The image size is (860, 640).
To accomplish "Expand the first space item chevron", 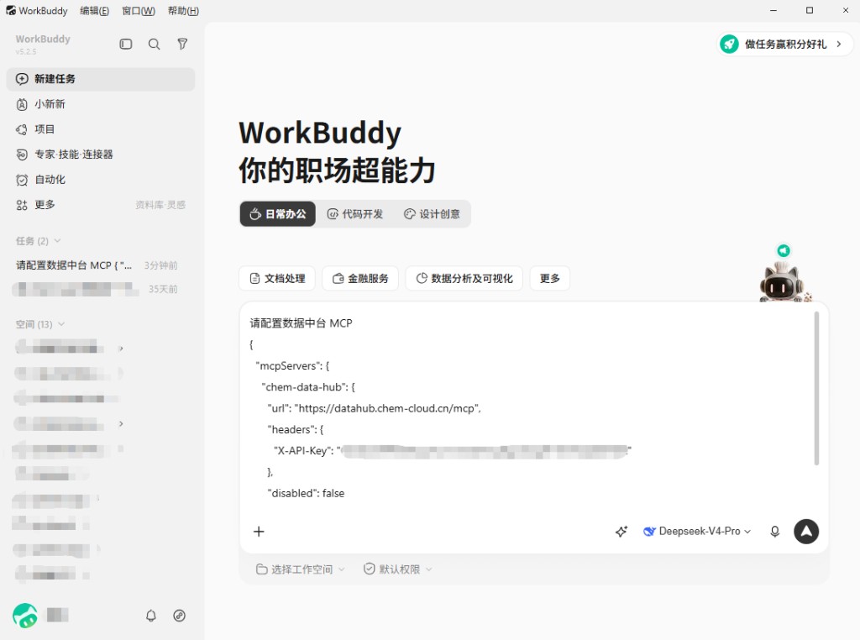I will point(121,349).
